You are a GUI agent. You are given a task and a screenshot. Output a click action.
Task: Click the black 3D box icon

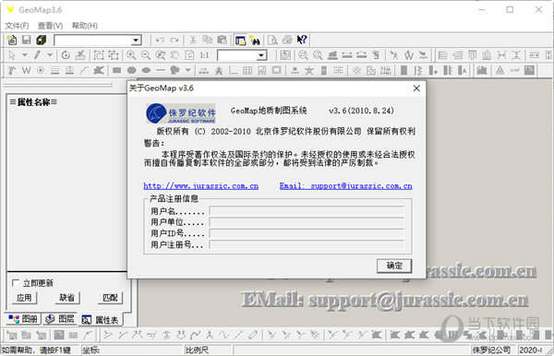[42, 41]
